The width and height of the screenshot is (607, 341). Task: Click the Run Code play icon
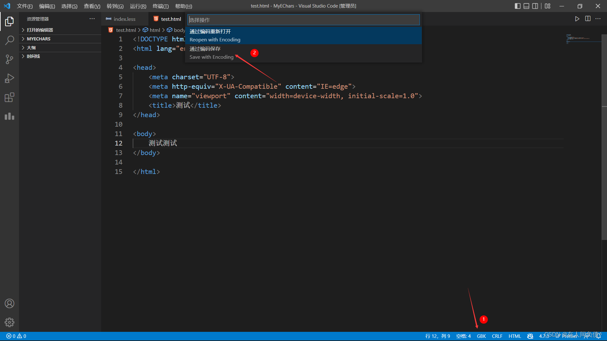577,19
